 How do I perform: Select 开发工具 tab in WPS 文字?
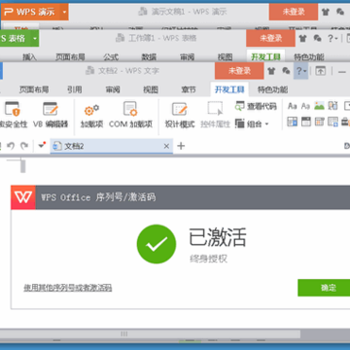229,89
